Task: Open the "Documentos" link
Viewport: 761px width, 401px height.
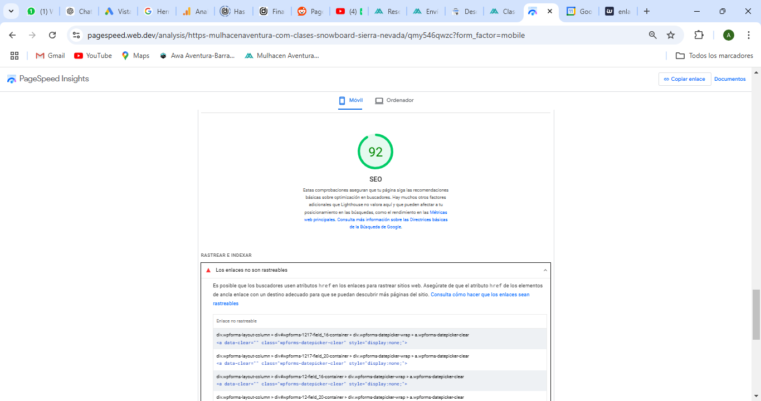Action: coord(730,79)
